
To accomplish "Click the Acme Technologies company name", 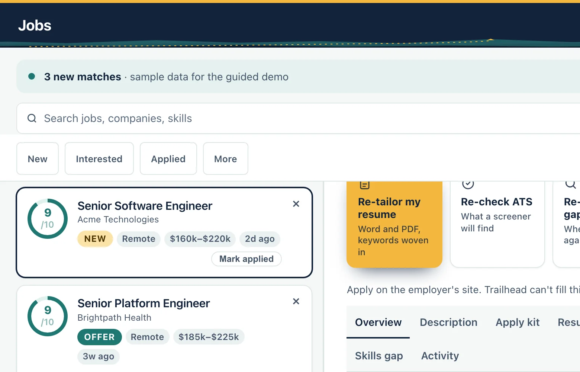I will click(118, 219).
